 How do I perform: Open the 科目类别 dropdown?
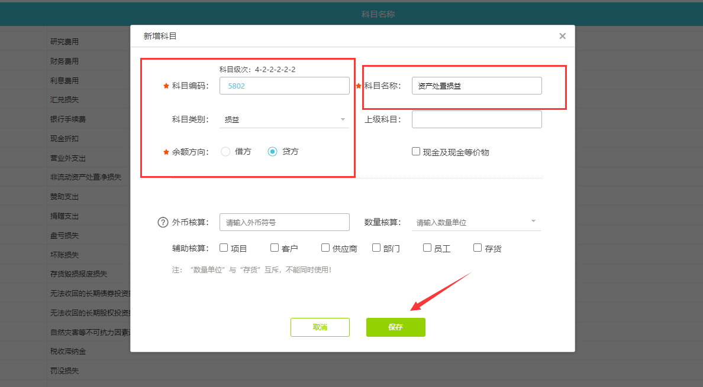point(284,119)
